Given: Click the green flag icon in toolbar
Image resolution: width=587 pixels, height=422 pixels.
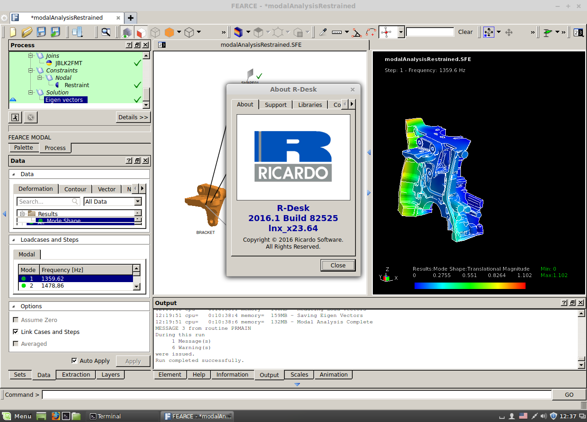Looking at the screenshot, I should (x=548, y=33).
